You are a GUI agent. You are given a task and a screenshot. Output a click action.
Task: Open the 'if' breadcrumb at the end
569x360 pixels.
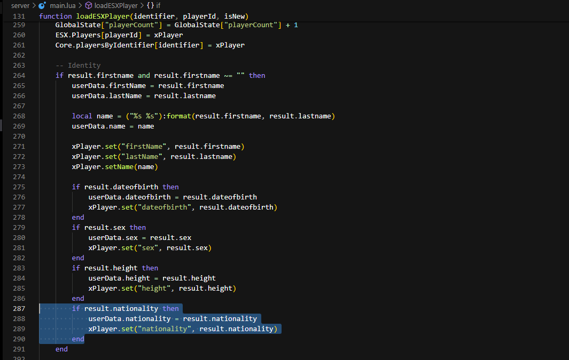158,5
